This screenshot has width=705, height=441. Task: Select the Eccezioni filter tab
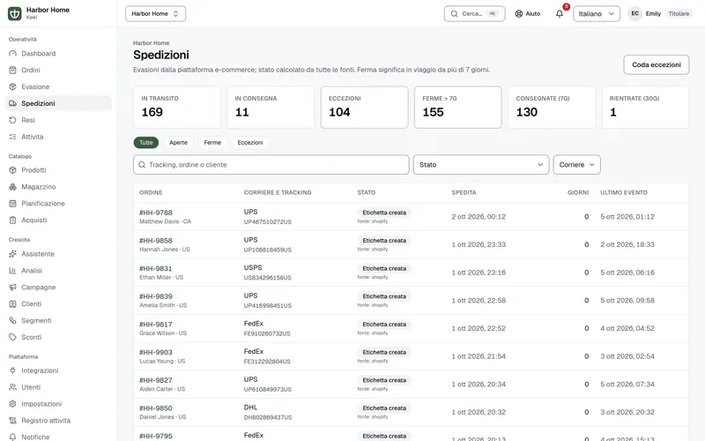coord(250,143)
